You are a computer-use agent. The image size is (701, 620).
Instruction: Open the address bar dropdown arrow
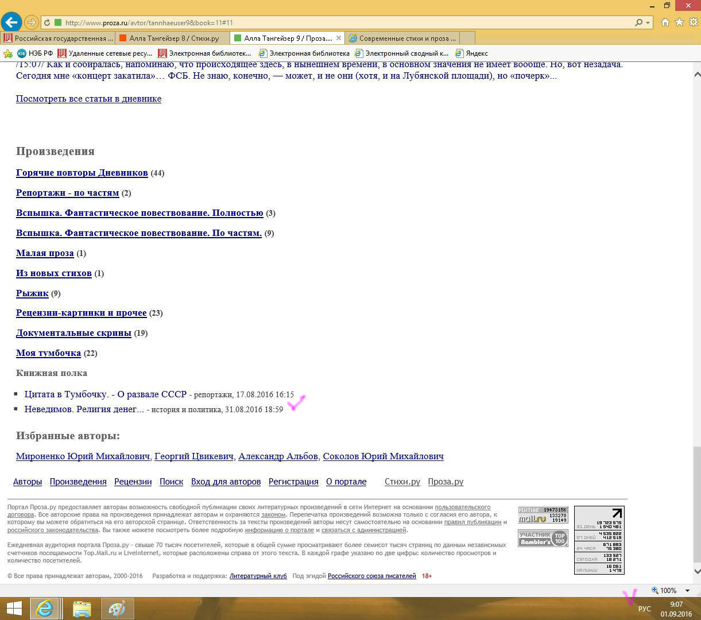(648, 23)
